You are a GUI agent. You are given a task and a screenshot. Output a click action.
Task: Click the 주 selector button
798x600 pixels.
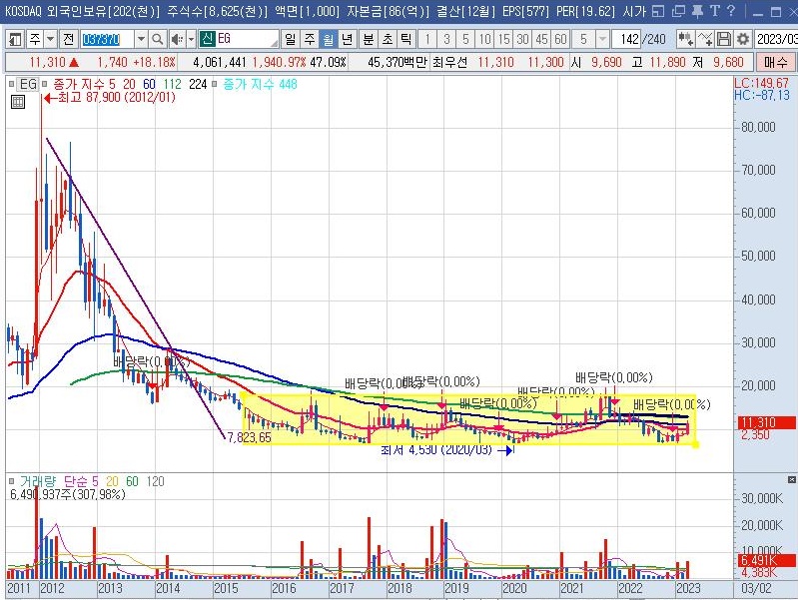point(35,39)
